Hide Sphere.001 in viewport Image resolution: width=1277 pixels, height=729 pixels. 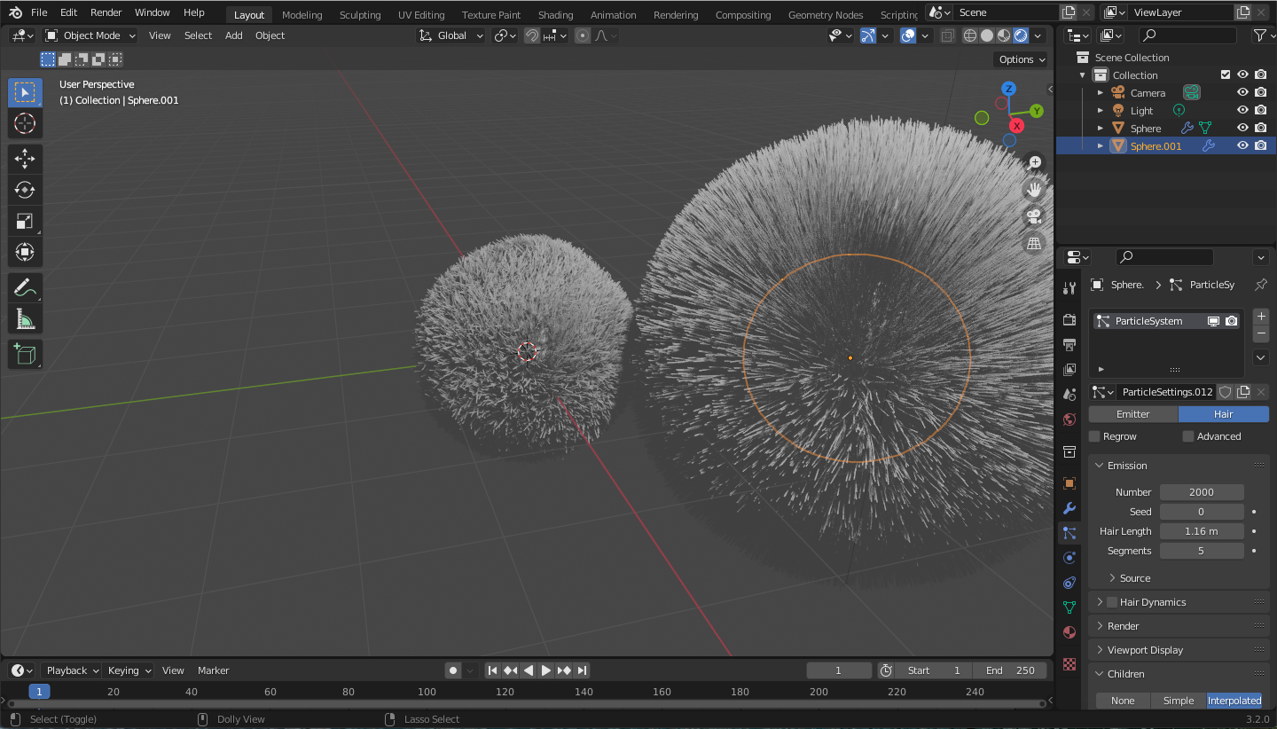pyautogui.click(x=1242, y=145)
